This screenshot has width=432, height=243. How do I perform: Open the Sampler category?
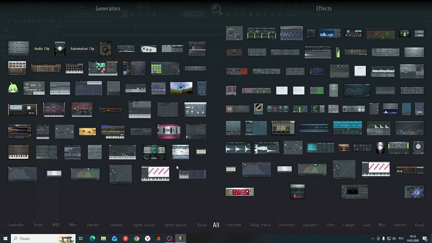click(116, 225)
